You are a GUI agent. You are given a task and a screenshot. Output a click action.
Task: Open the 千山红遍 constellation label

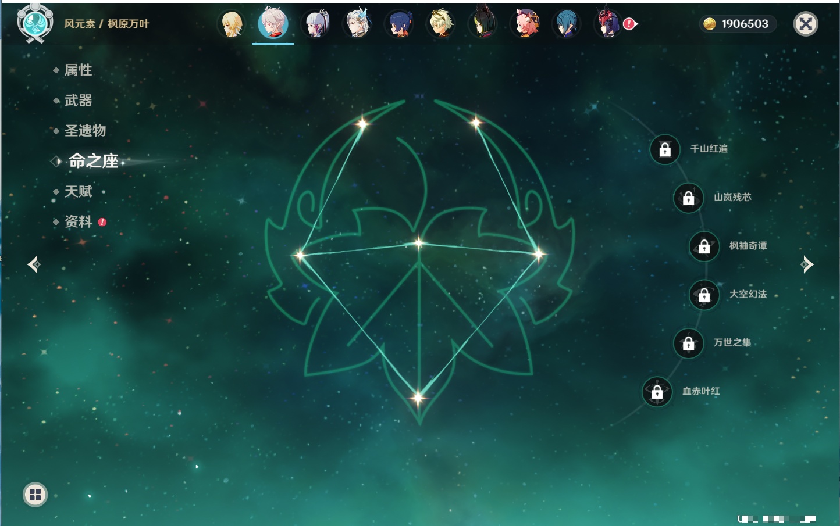[x=709, y=149]
